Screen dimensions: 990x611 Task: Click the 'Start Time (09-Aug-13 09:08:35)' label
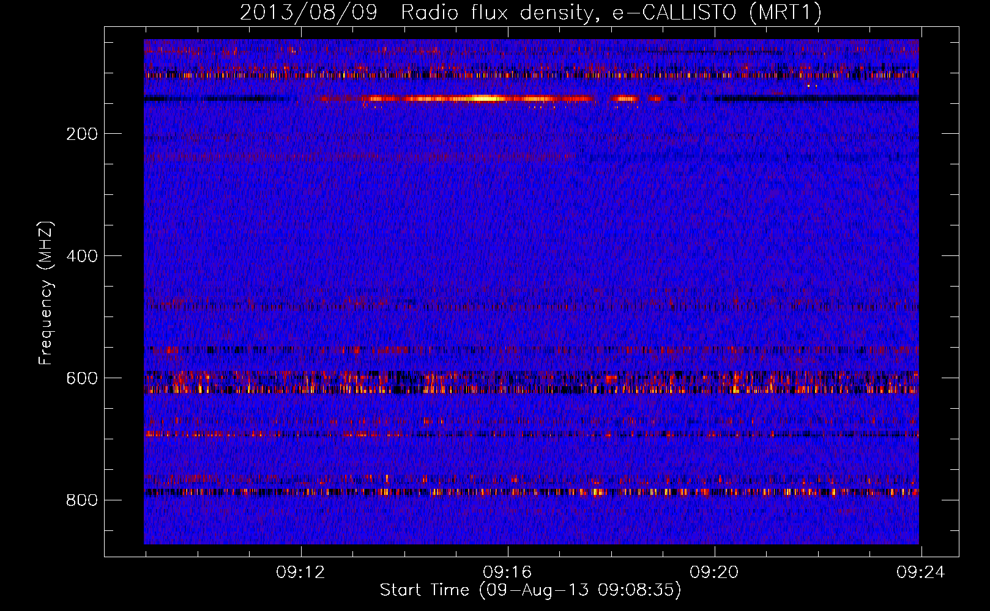coord(530,590)
